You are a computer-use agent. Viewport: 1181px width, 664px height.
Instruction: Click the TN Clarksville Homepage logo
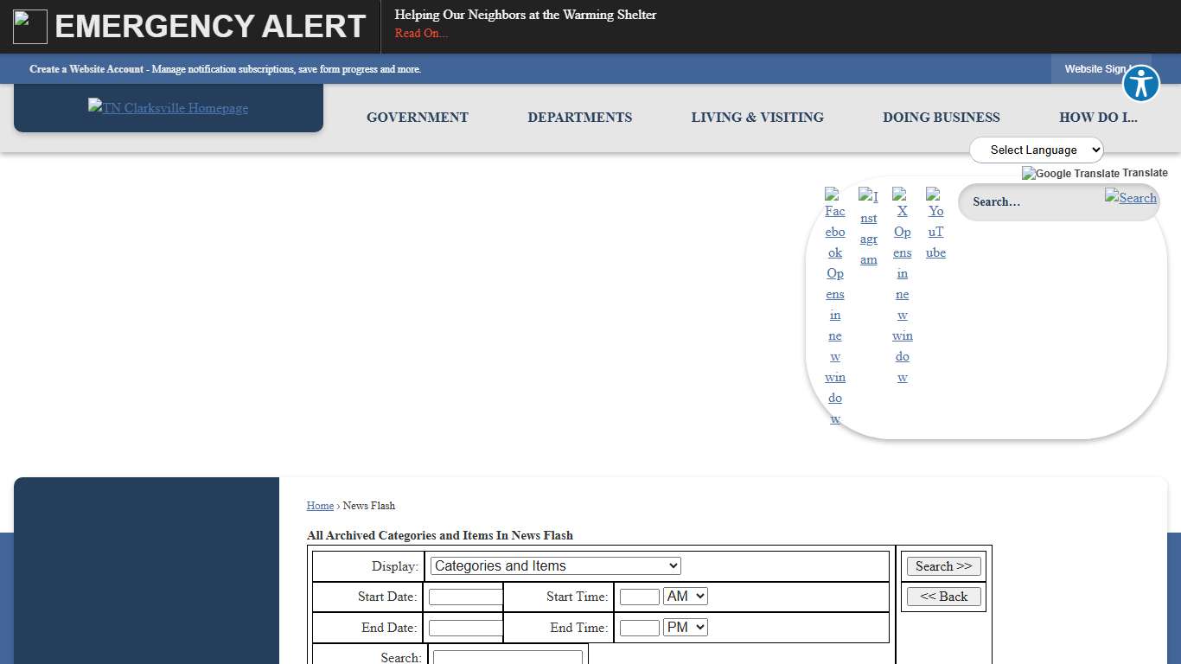pos(168,108)
